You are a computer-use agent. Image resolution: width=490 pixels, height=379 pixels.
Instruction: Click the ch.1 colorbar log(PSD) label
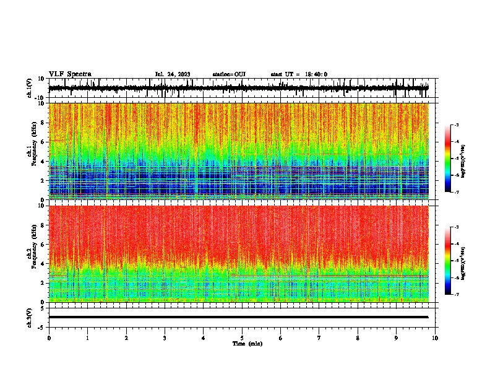463,162
